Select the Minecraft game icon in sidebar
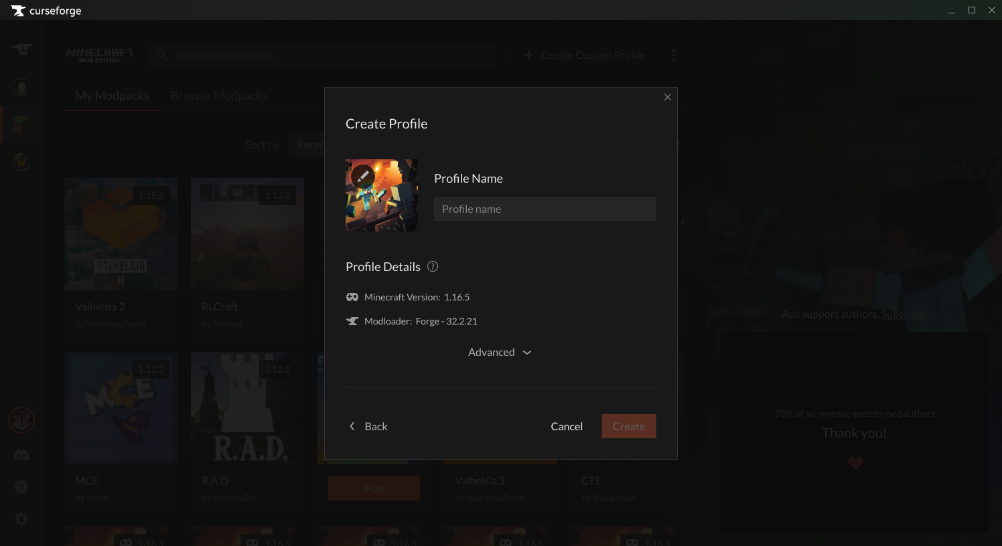 pyautogui.click(x=21, y=124)
